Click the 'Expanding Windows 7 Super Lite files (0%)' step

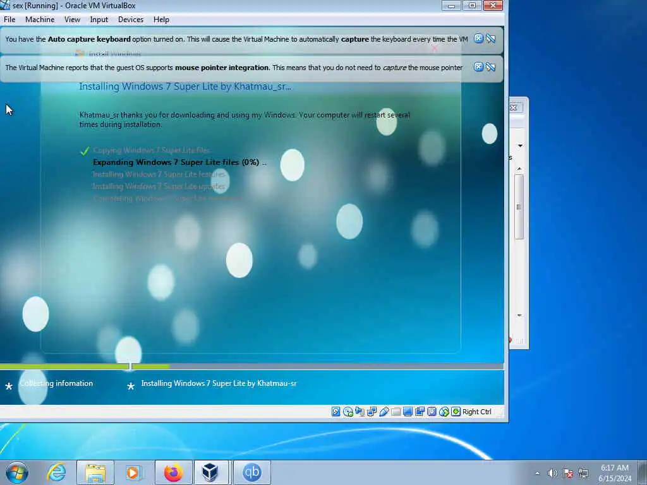click(180, 162)
